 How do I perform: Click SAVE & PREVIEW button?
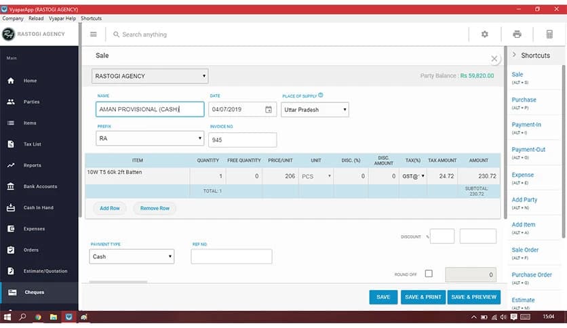[473, 297]
